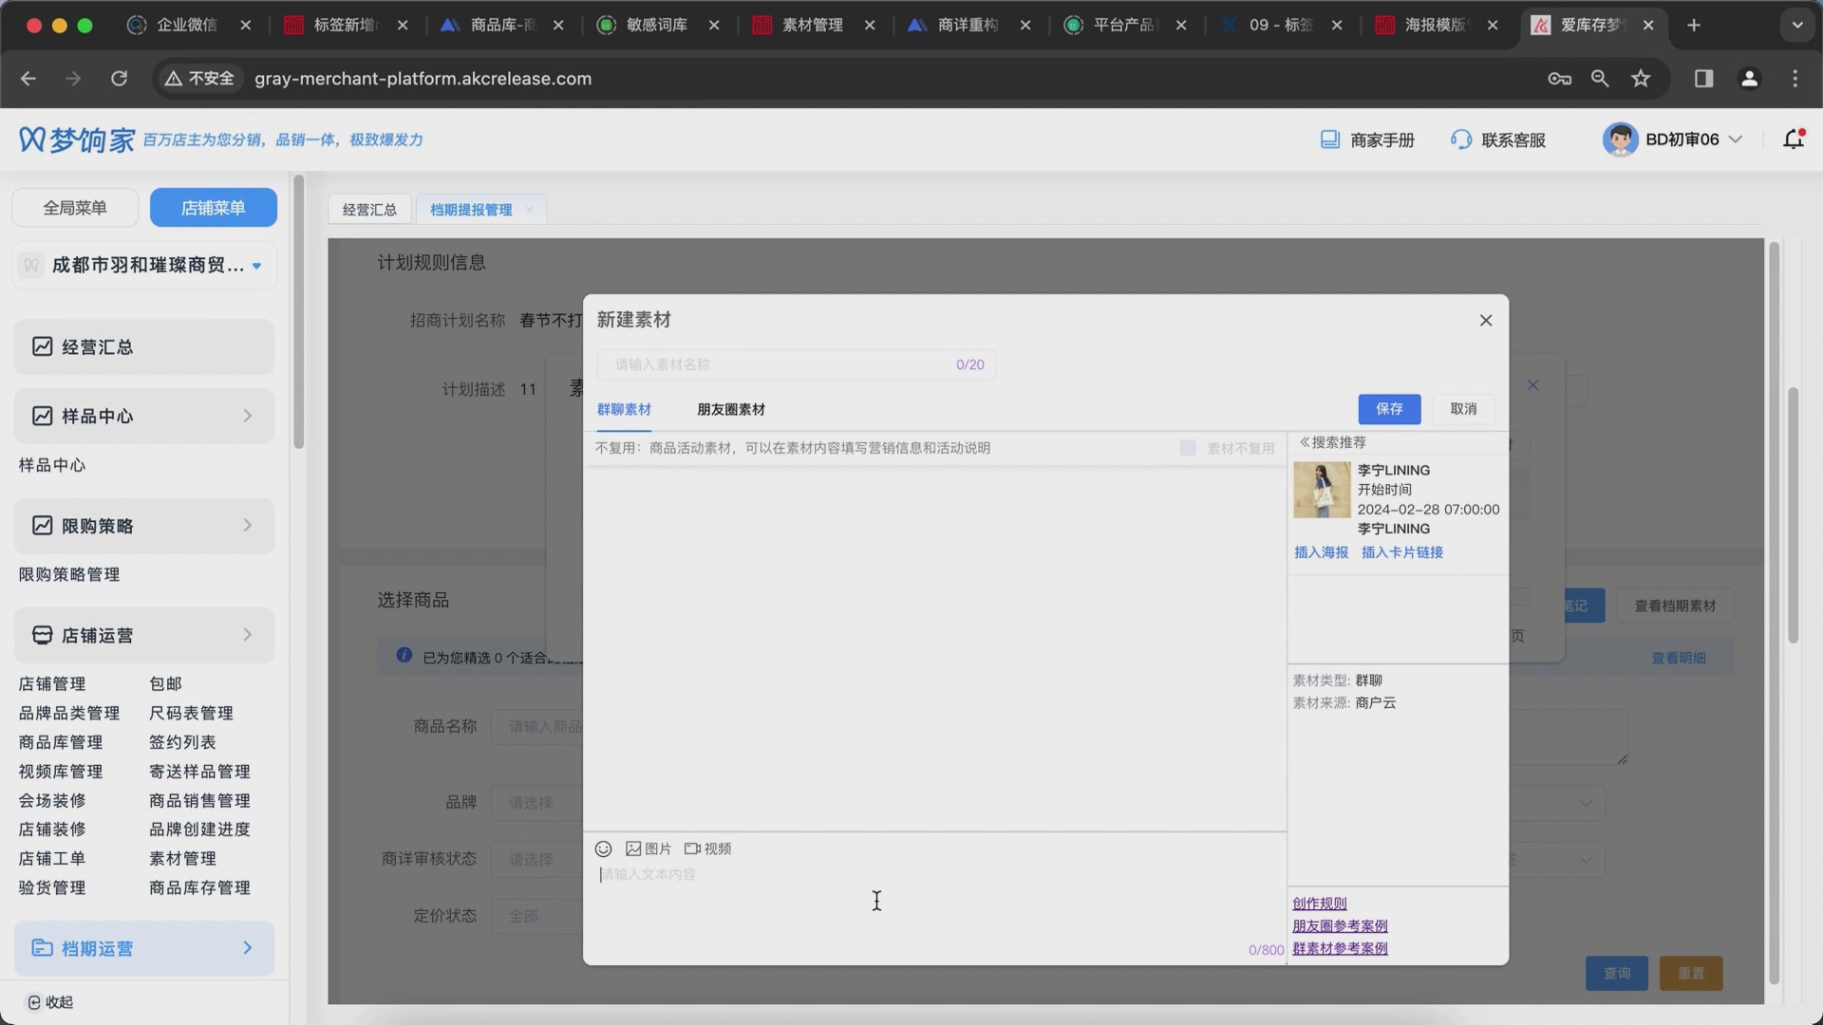Screen dimensions: 1823x1025
Task: Switch to the 经营汇总 tab
Action: click(x=369, y=209)
